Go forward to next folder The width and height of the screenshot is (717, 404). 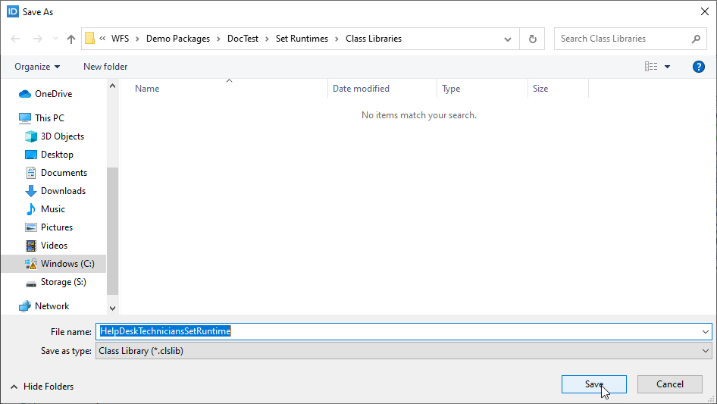(x=37, y=39)
